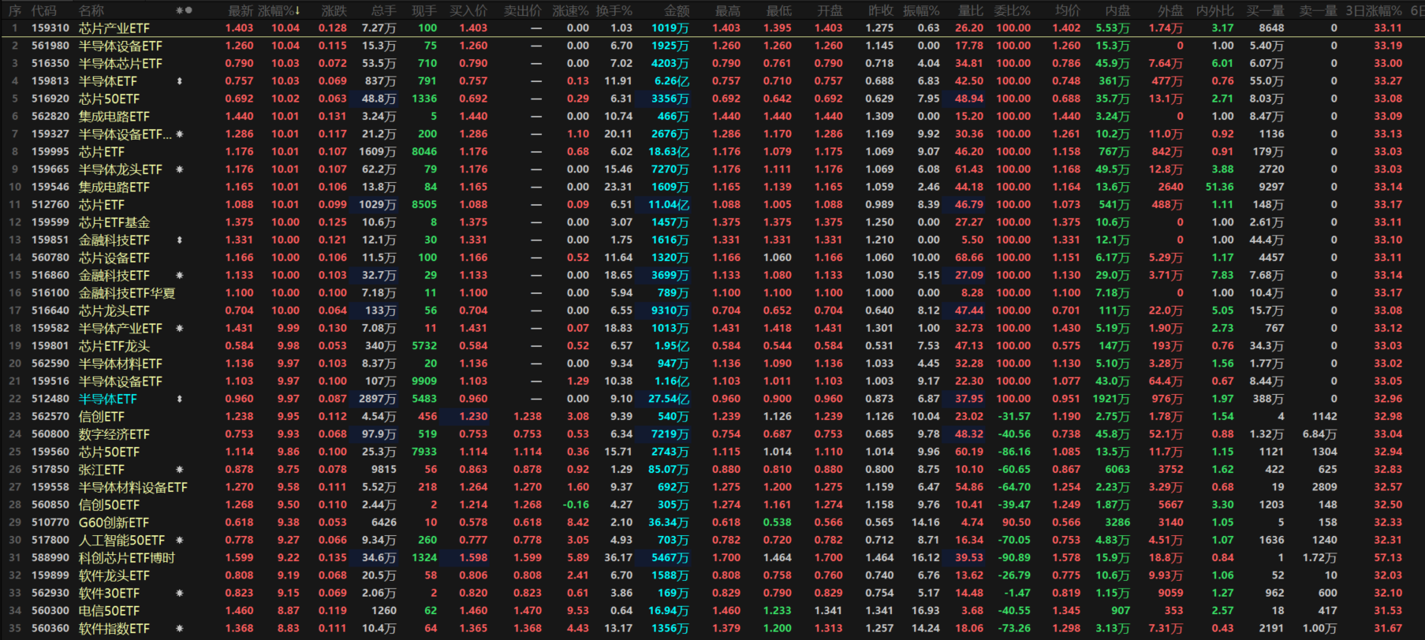Open the 芯片产业ETF row

pyautogui.click(x=114, y=28)
